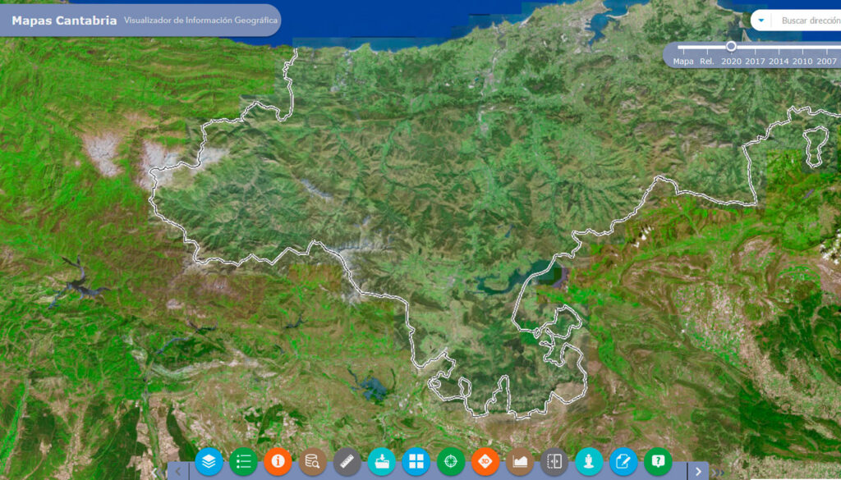Open the search type dropdown arrow

point(762,19)
